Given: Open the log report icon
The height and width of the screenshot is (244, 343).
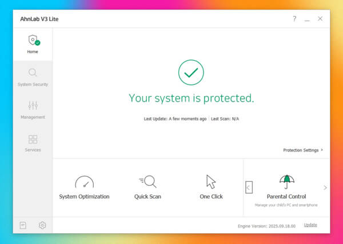Looking at the screenshot, I should [x=23, y=225].
